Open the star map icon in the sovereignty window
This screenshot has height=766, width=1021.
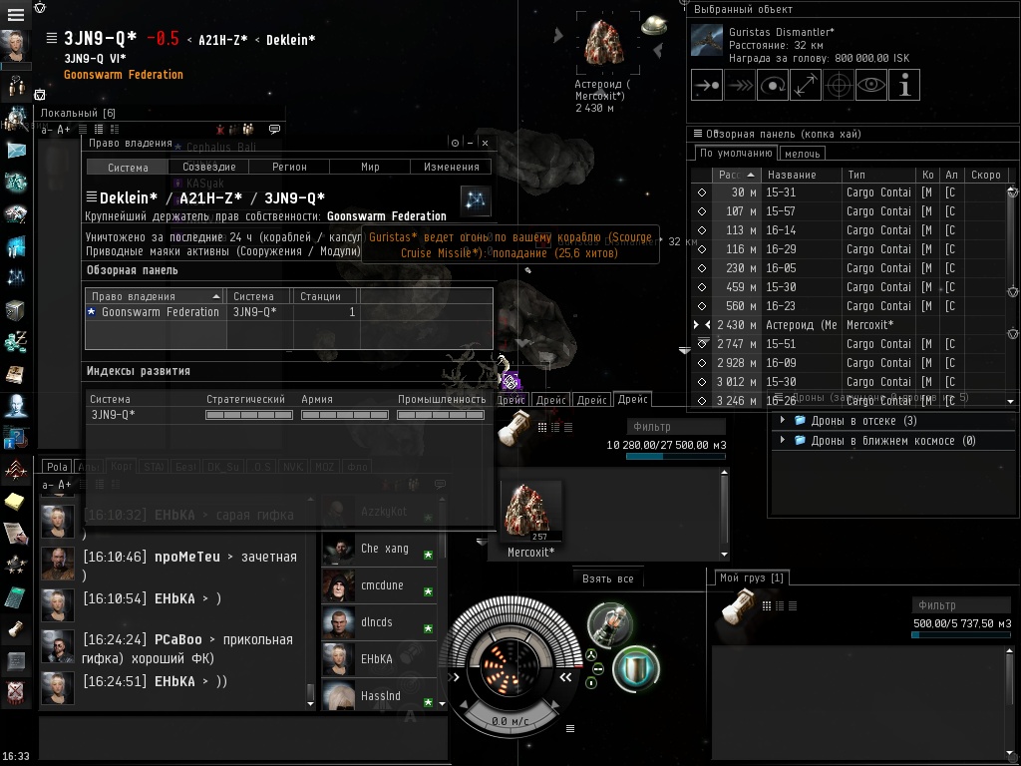tap(476, 199)
